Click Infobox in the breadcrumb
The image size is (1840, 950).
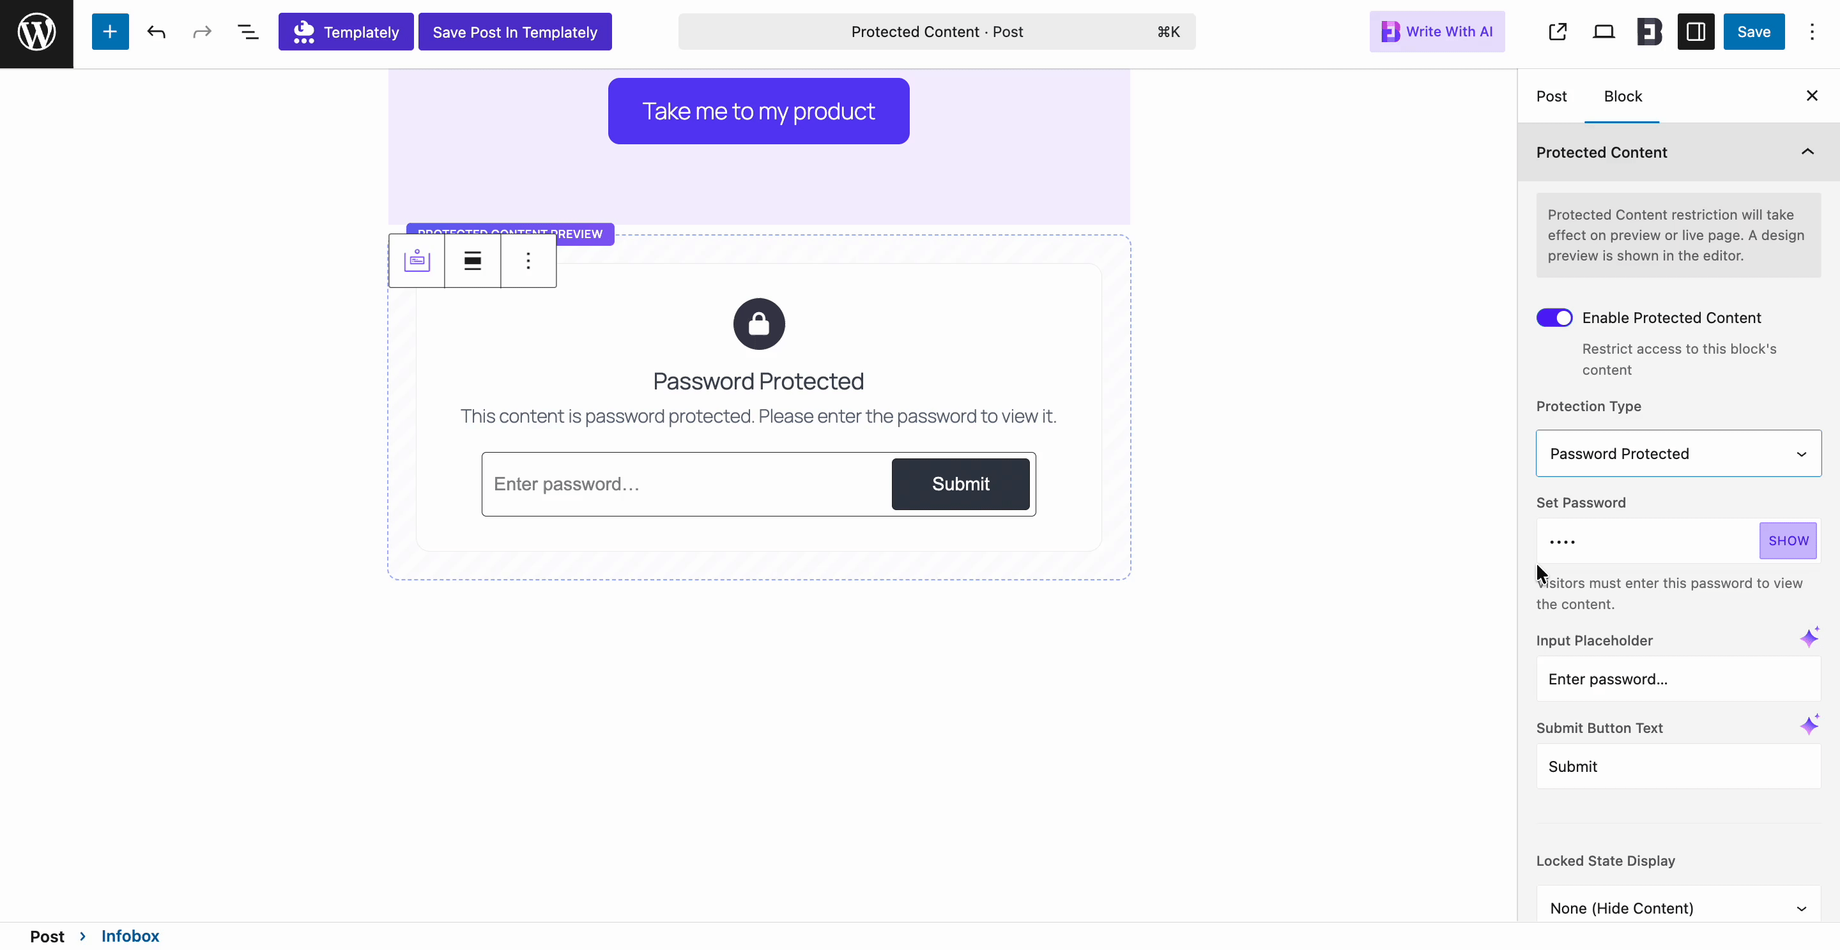(130, 937)
